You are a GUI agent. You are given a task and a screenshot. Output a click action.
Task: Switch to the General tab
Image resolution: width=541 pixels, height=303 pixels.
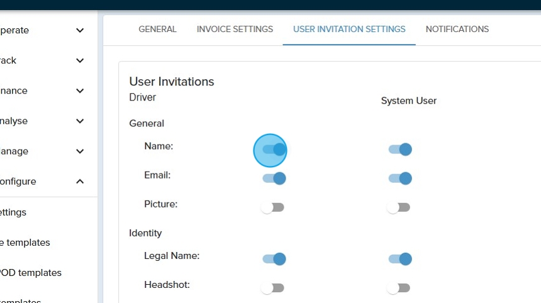coord(157,30)
